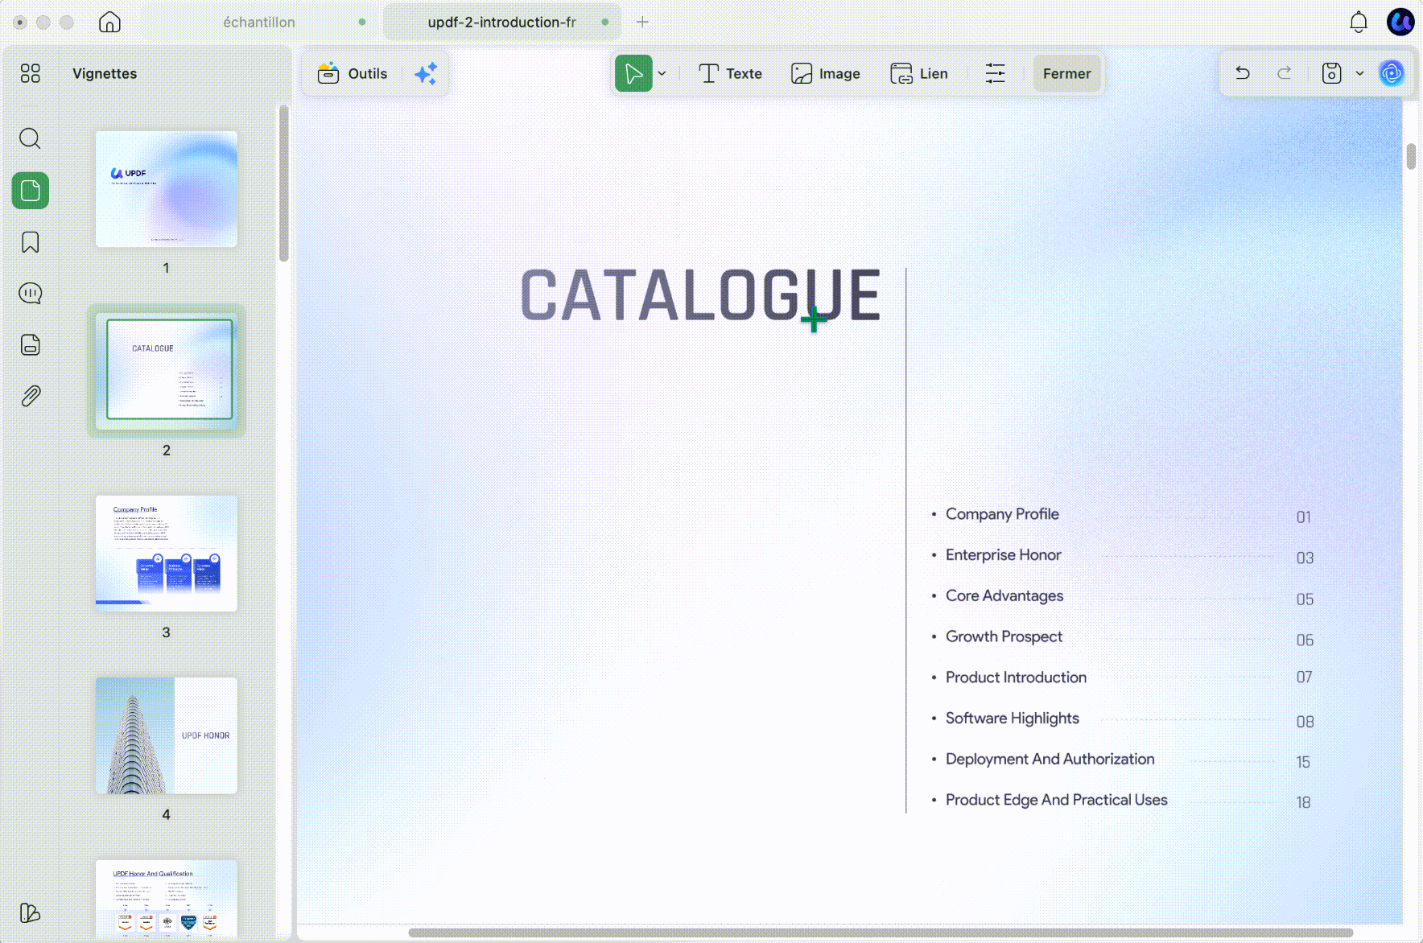Choose the Lien link tool

click(919, 73)
